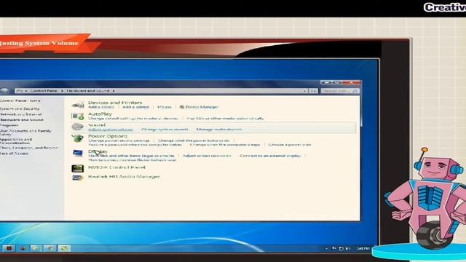Open User Accounts and Family Safety
Viewport: 466px width, 262px height.
25,132
